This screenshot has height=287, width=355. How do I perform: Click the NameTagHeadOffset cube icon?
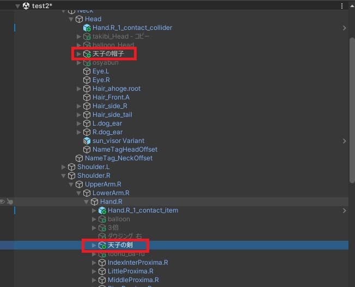(x=87, y=149)
